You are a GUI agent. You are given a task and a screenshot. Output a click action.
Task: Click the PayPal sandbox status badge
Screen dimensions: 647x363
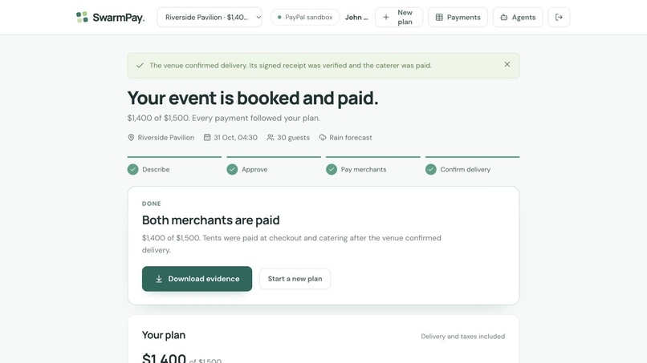pyautogui.click(x=305, y=18)
